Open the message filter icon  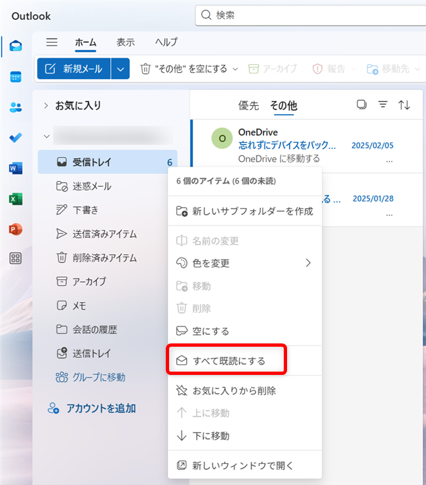click(383, 105)
